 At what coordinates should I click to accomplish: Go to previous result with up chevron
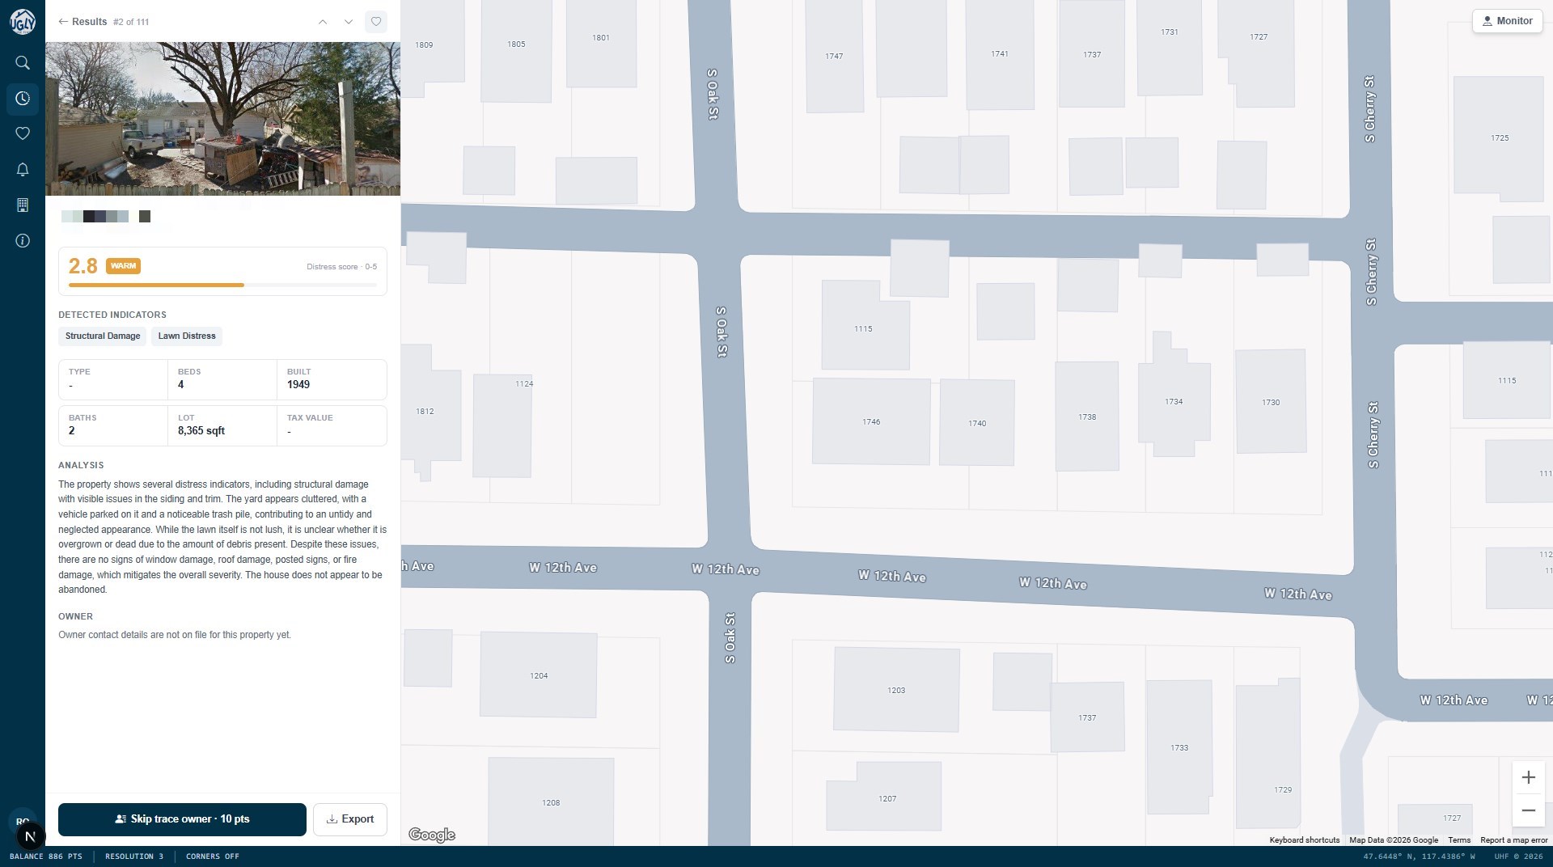(x=323, y=22)
